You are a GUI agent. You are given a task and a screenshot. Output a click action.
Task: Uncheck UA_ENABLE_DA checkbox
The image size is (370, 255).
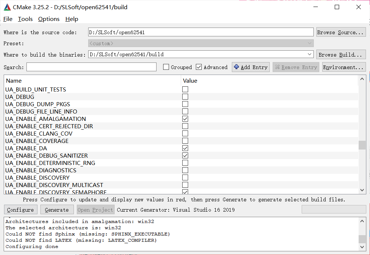185,148
